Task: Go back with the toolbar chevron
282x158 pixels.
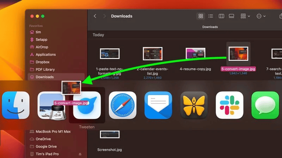Action: (x=95, y=16)
